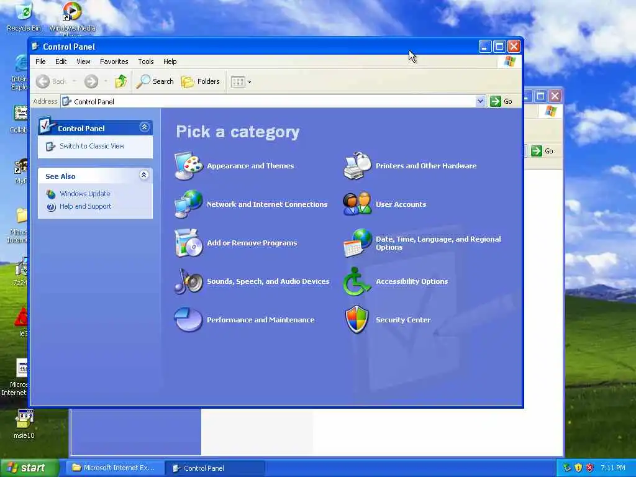This screenshot has height=477, width=636.
Task: Open the Favorites menu
Action: coord(114,61)
